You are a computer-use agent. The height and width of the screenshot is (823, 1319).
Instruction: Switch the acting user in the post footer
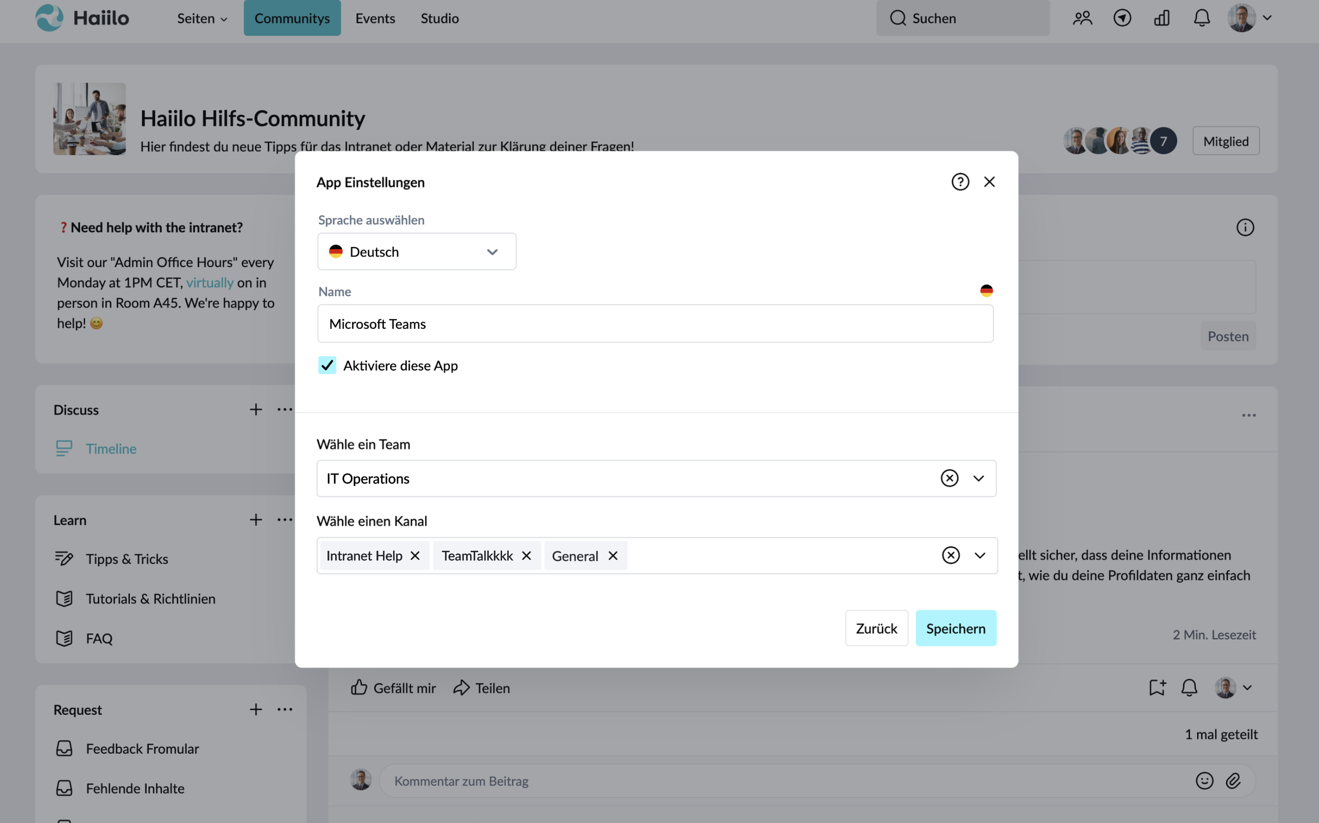tap(1233, 688)
